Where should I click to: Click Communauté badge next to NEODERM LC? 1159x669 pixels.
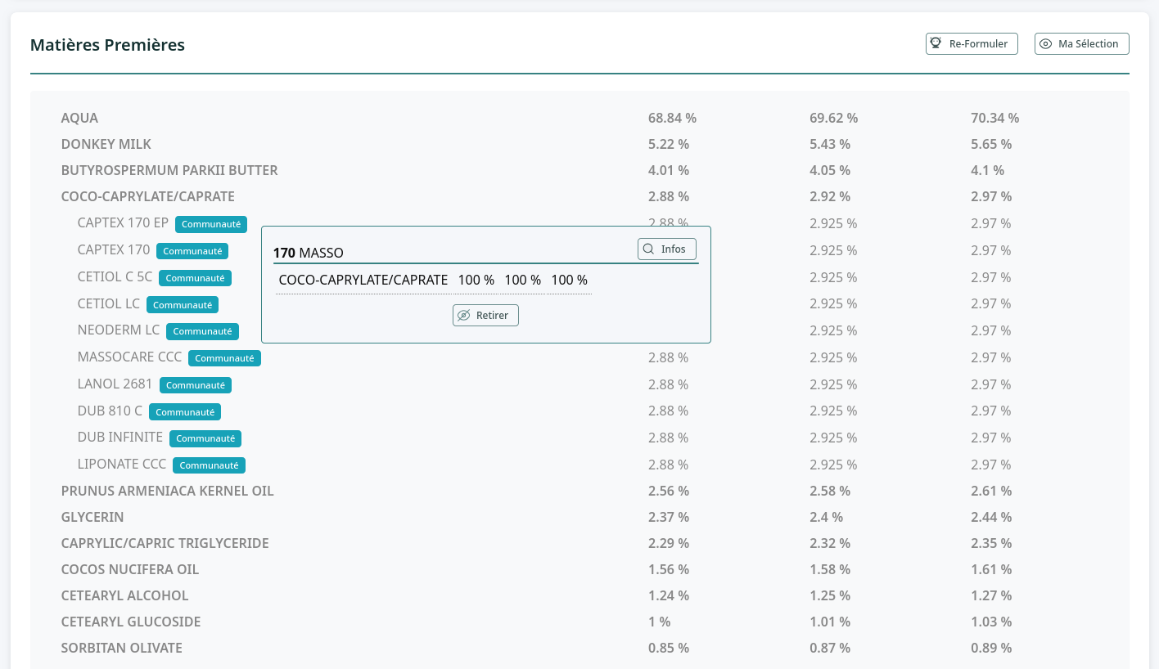click(202, 331)
